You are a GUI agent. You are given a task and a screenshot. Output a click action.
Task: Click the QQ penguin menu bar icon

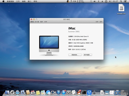(68, 1)
